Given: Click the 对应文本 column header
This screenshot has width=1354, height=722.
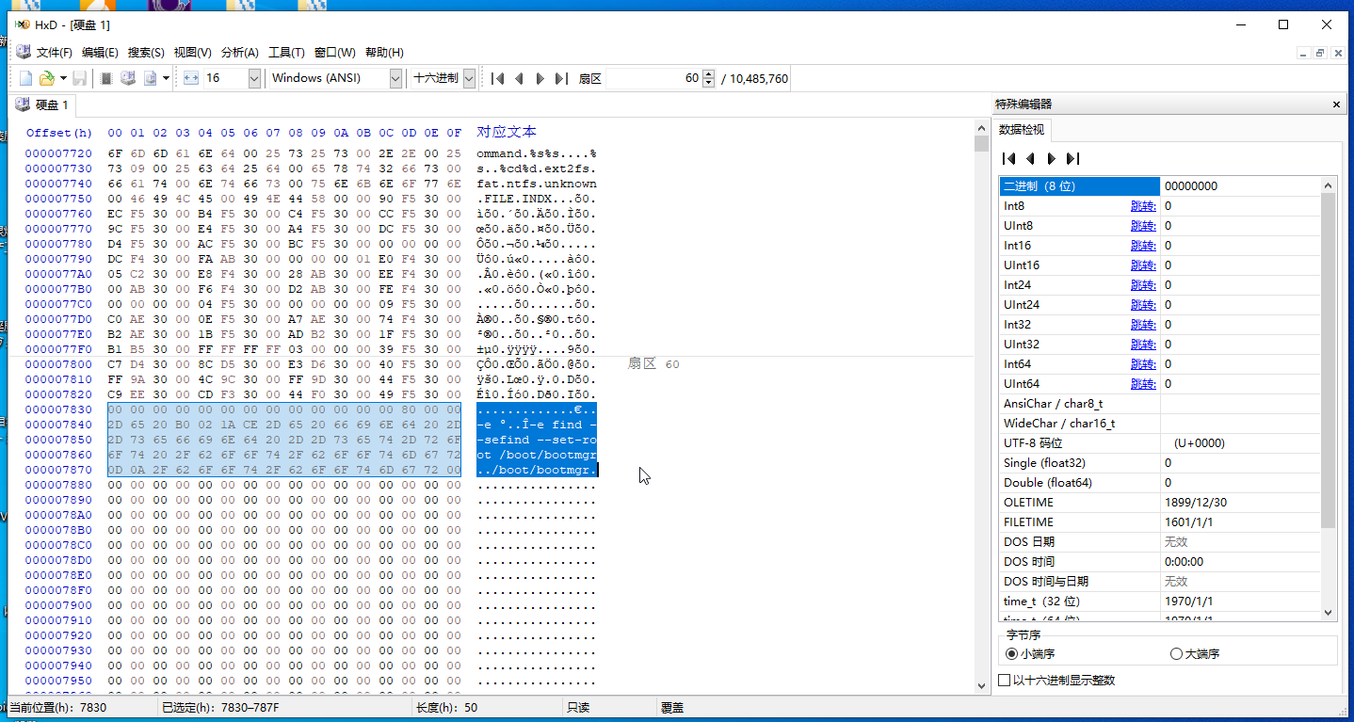Looking at the screenshot, I should pyautogui.click(x=507, y=132).
